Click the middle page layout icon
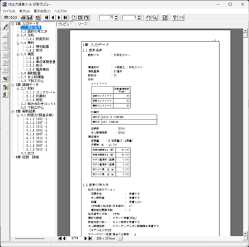 click(80, 17)
